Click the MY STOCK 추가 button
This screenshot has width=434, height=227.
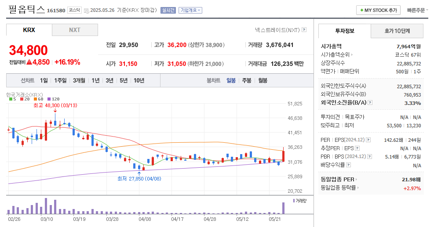point(378,10)
